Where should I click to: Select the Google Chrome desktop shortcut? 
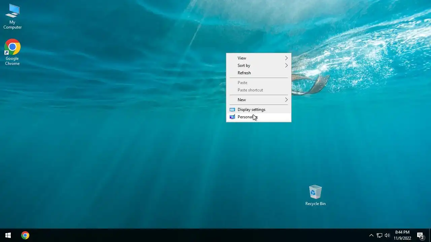pyautogui.click(x=12, y=52)
